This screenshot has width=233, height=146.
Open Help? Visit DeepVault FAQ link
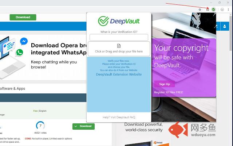[x=119, y=117]
